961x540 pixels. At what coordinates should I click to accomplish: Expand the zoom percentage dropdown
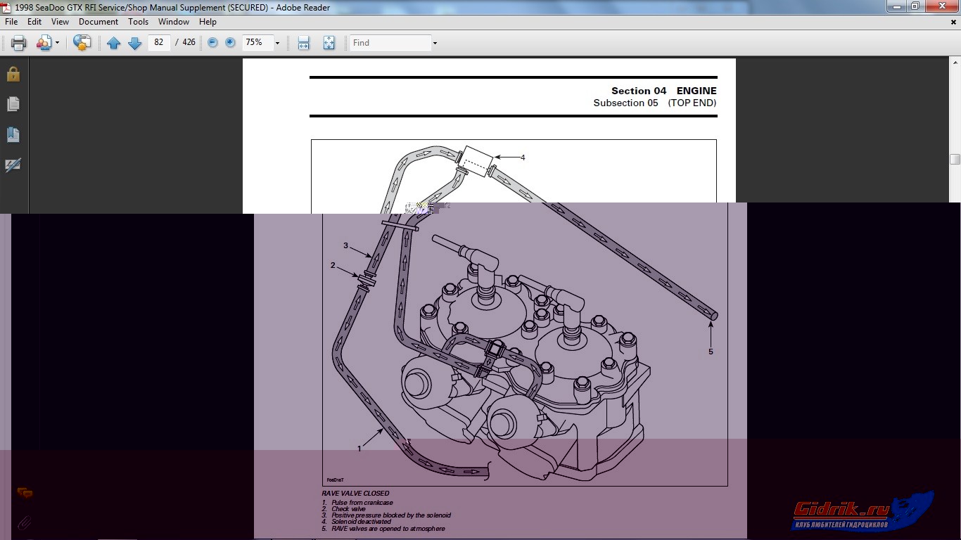[277, 43]
